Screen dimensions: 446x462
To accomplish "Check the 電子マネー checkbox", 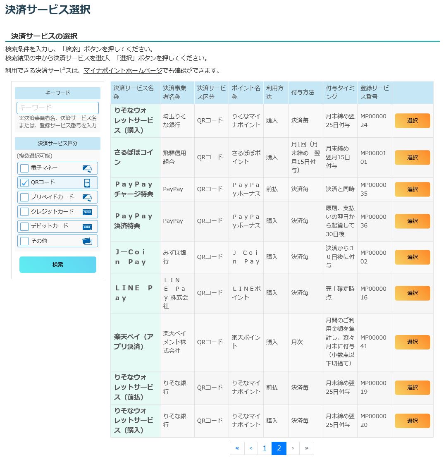I will (x=24, y=168).
